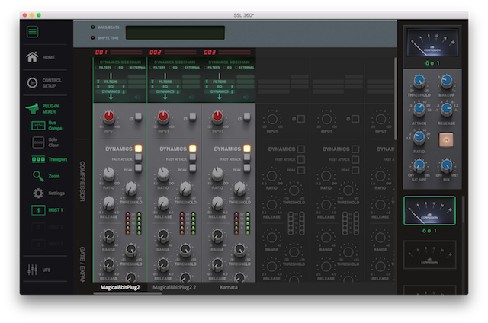The width and height of the screenshot is (488, 323).
Task: Select channel 003 number display
Action: pos(210,53)
